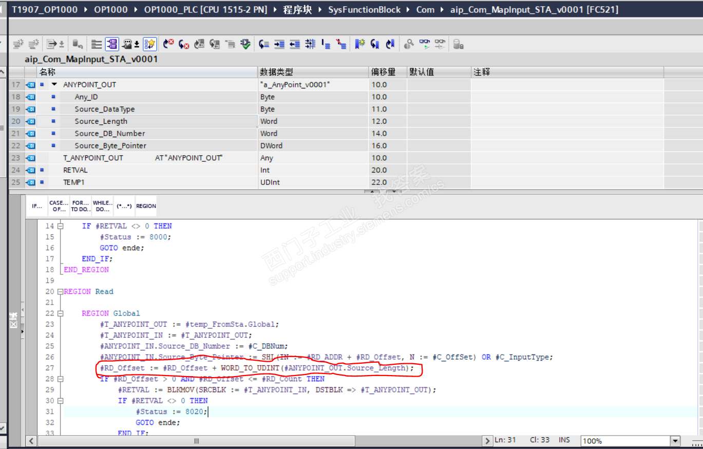Toggle the highlighted blue rows view icon
The image size is (703, 449).
(x=112, y=44)
